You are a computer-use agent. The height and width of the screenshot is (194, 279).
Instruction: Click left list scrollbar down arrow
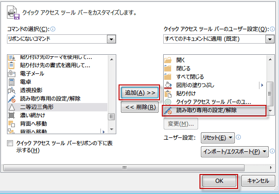112,129
